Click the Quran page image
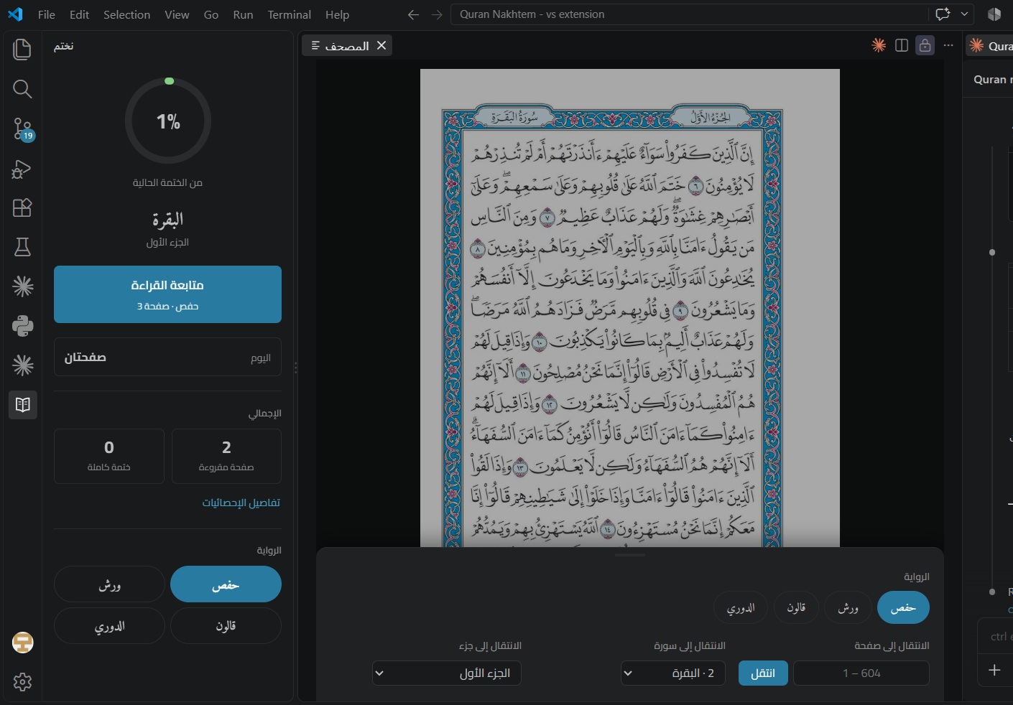 coord(630,308)
